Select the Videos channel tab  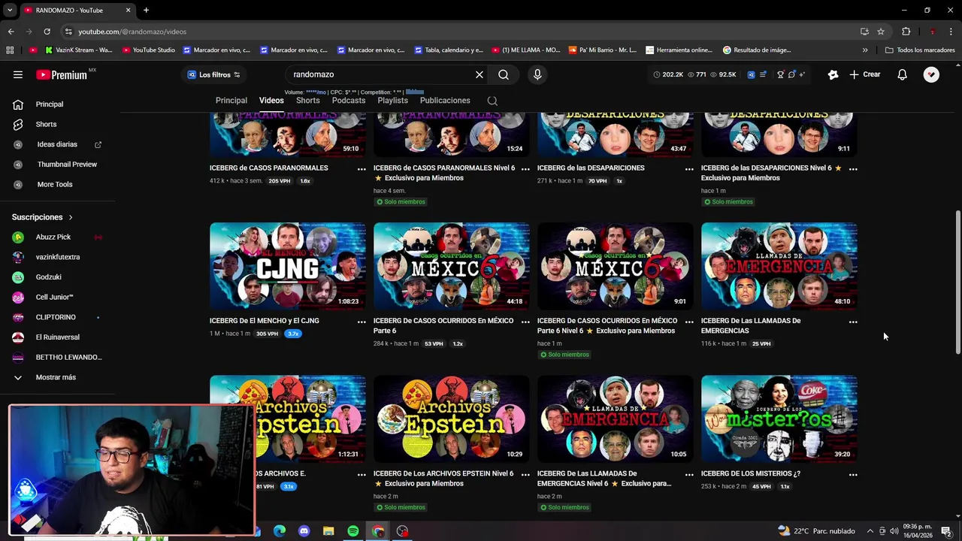click(271, 100)
